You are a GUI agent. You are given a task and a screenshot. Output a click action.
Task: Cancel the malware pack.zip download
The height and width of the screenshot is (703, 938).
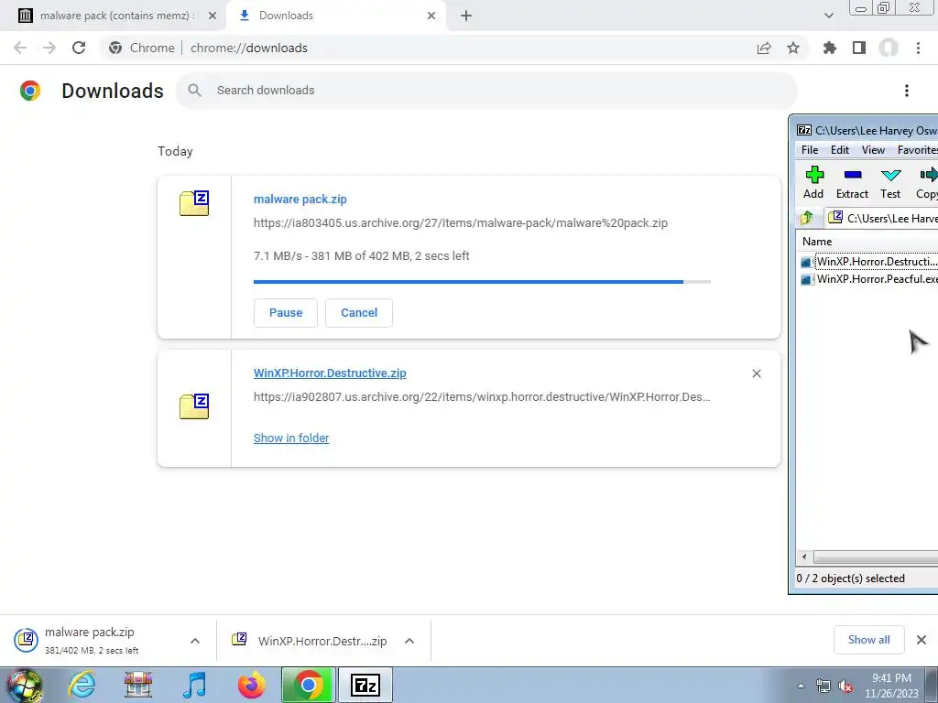coord(359,313)
